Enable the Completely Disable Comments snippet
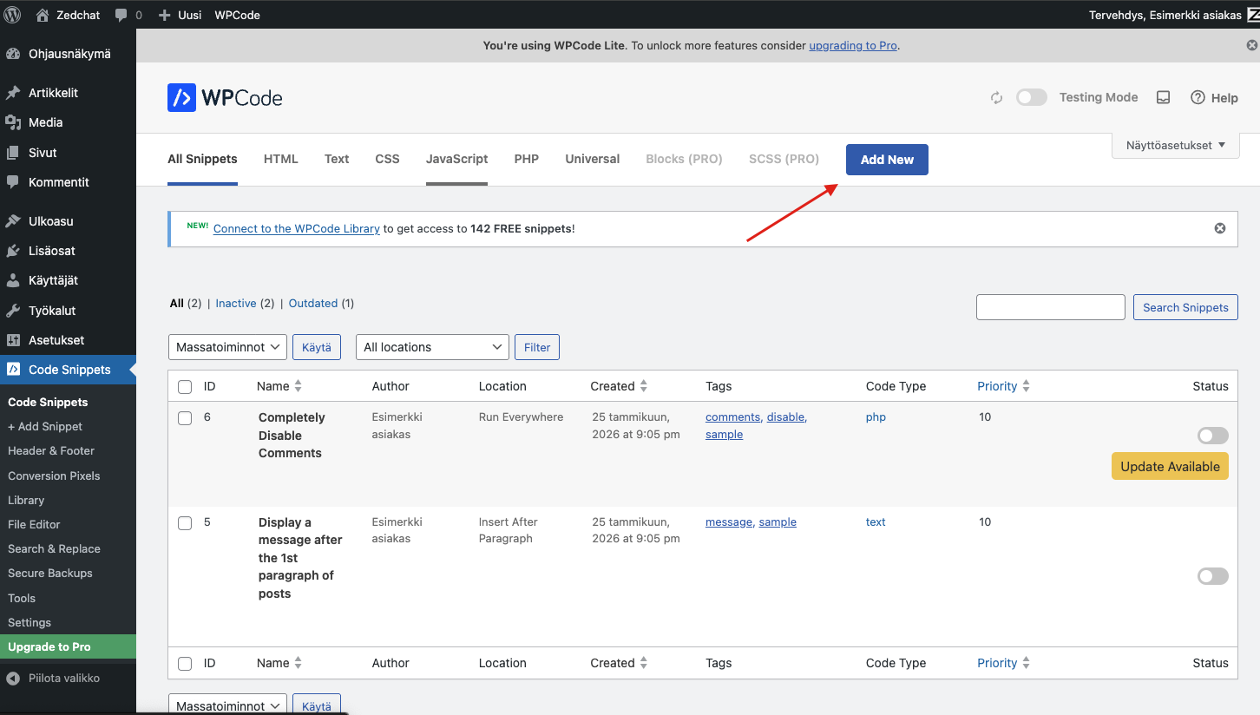 coord(1212,436)
